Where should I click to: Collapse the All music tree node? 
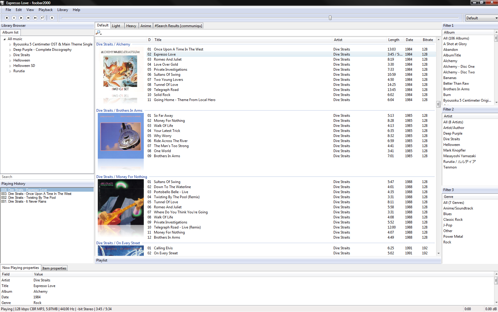pos(4,39)
